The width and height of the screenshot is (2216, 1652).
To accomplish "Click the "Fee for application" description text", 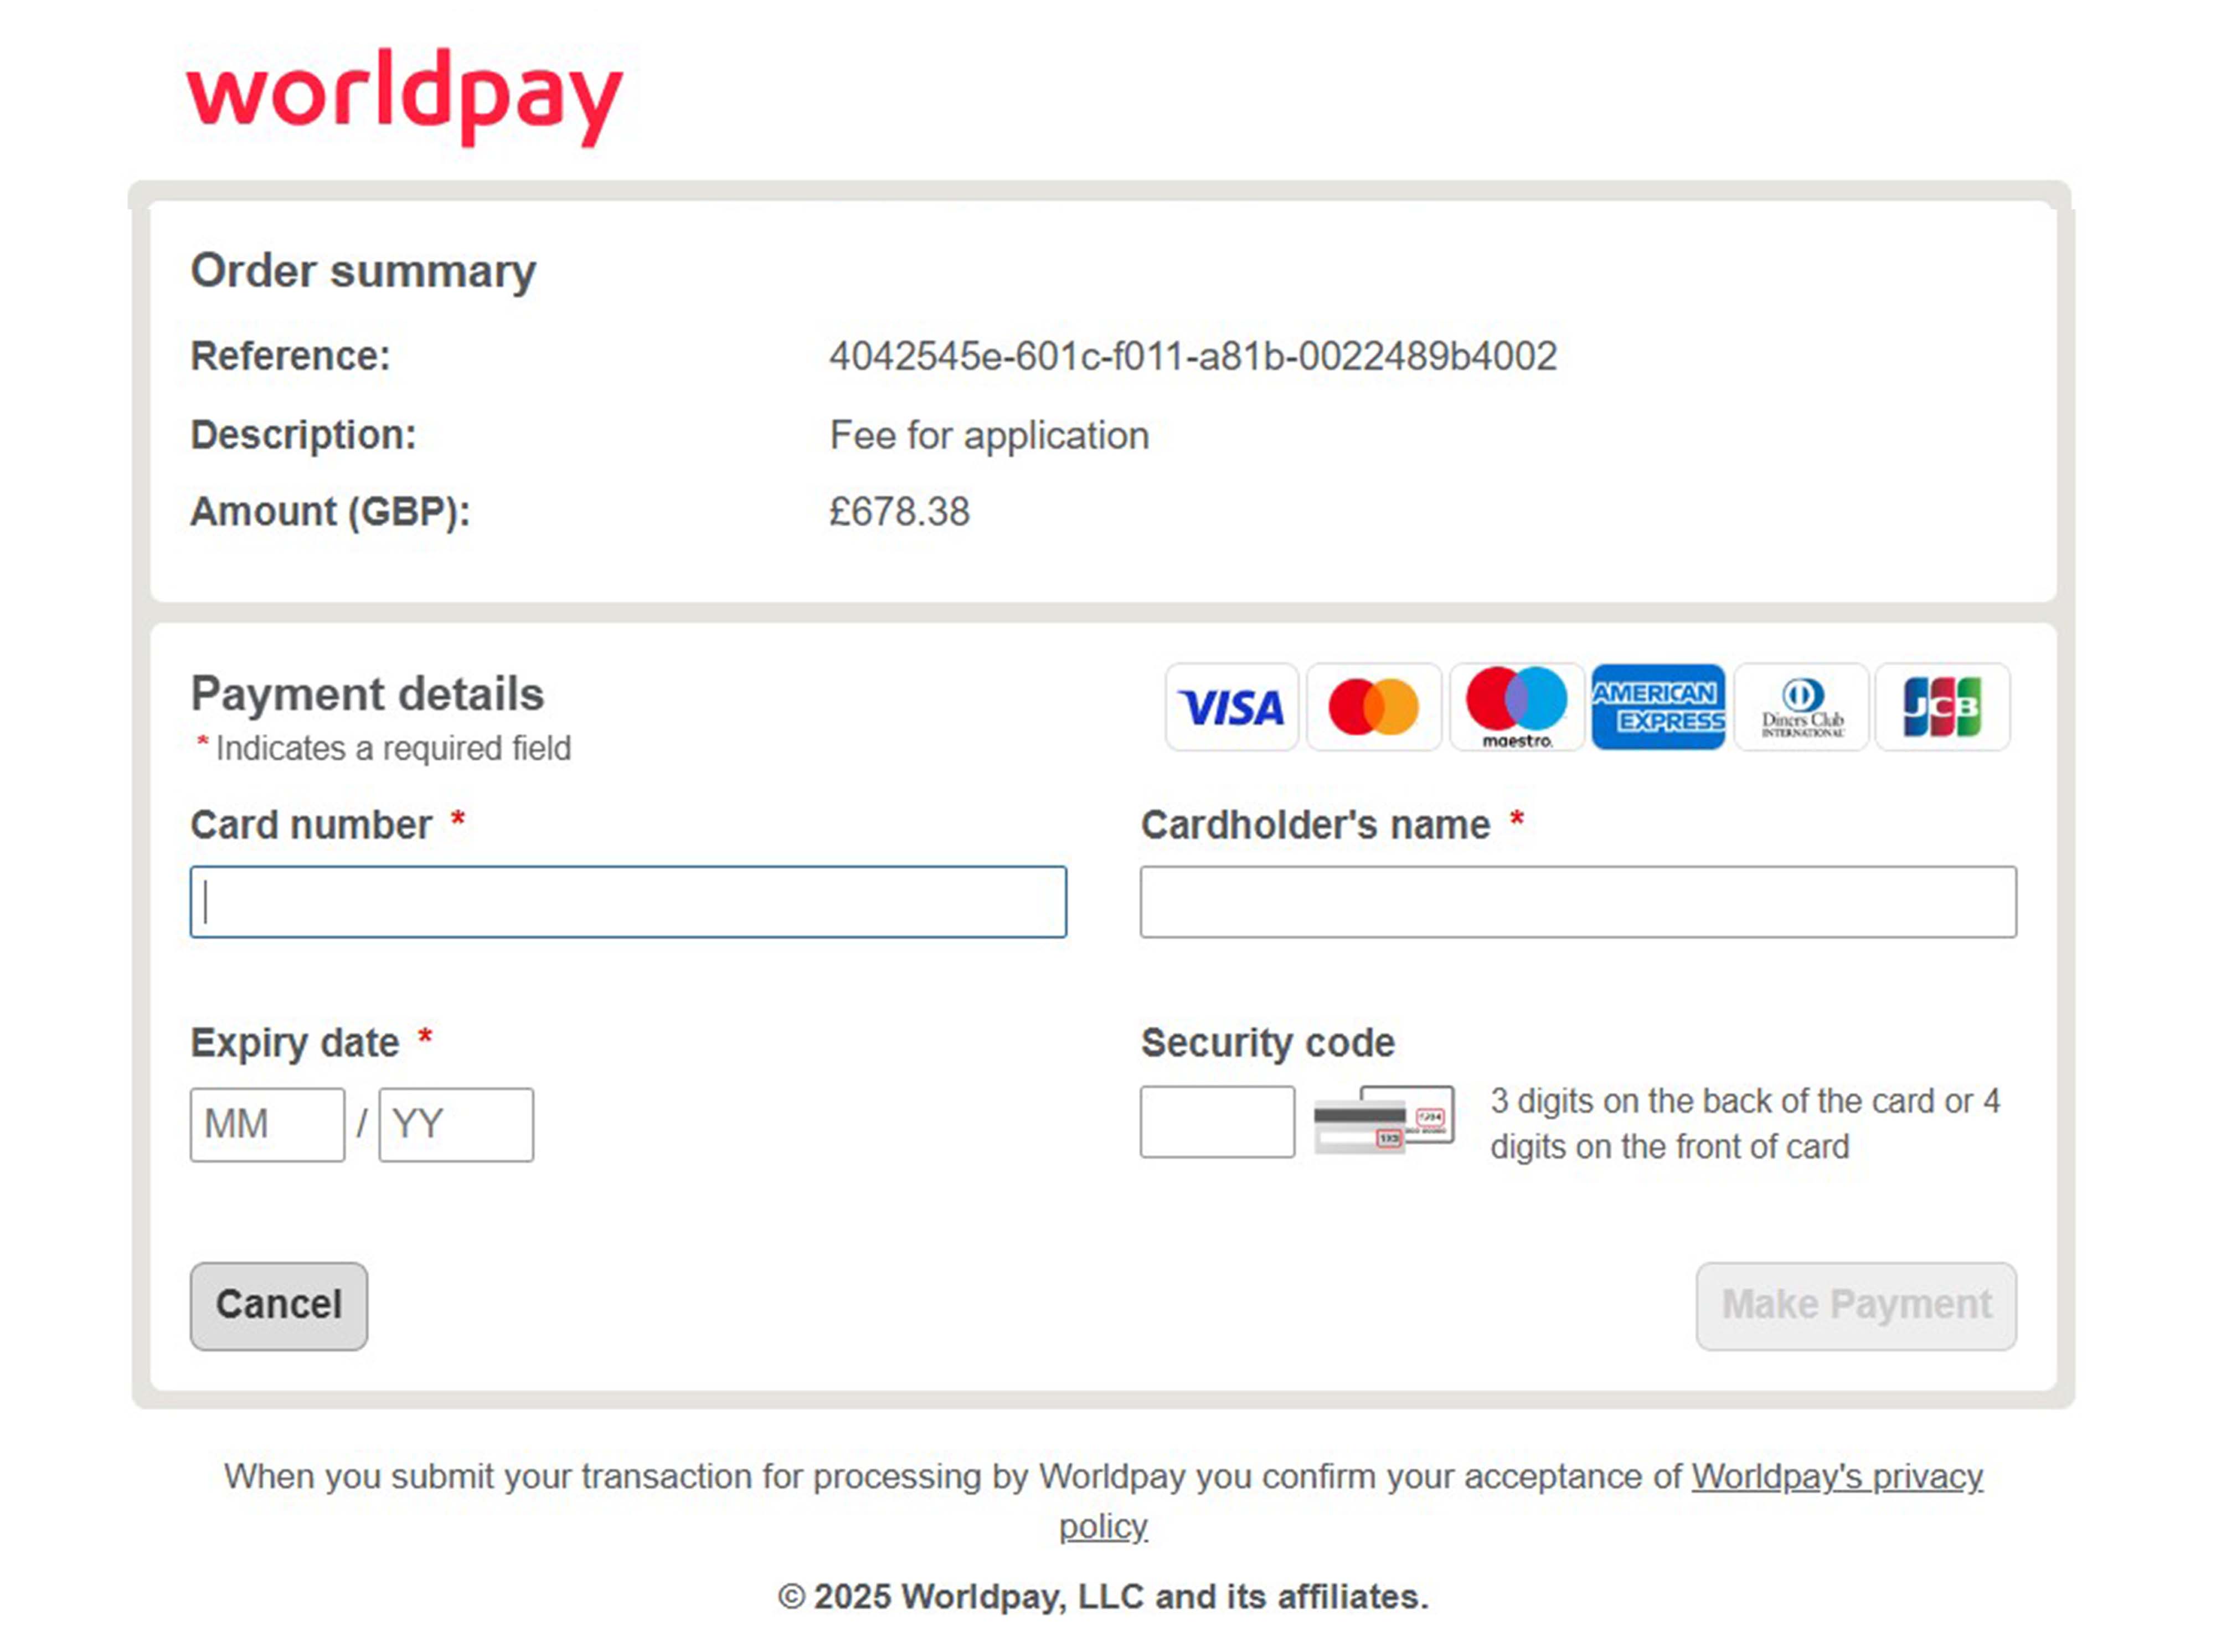I will [989, 436].
